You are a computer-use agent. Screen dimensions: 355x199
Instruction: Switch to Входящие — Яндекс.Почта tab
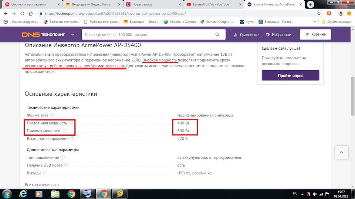click(x=93, y=4)
